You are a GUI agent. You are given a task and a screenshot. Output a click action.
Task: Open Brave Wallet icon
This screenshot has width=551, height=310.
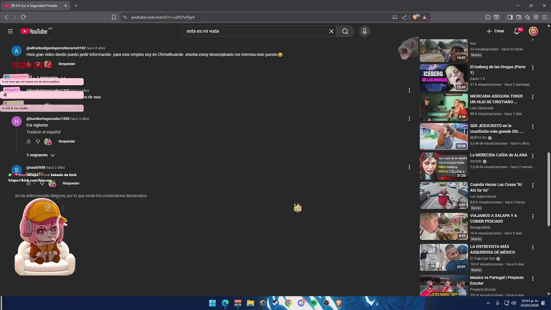click(x=519, y=17)
